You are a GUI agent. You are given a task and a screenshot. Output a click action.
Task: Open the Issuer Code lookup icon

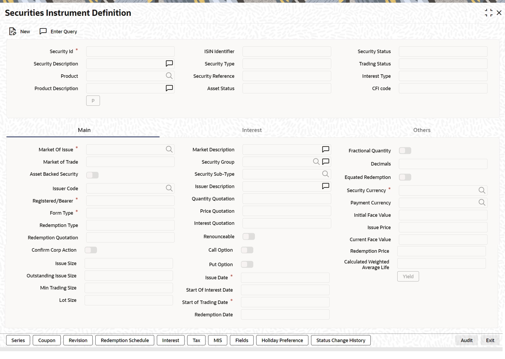click(169, 188)
